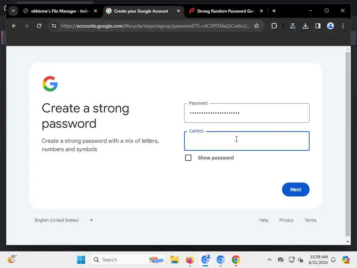The image size is (357, 268).
Task: Open the weather widget showing 80°
Action: click(12, 259)
